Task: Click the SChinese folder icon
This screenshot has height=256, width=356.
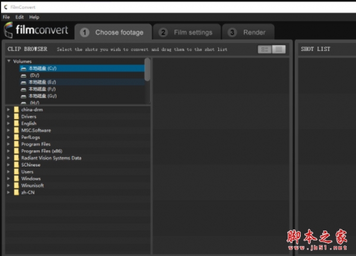Action: [17, 165]
